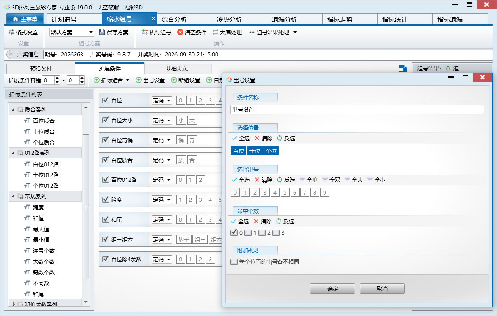Viewport: 497px width, 316px height.
Task: Collapse the 质合系列 tree group
Action: coord(13,109)
